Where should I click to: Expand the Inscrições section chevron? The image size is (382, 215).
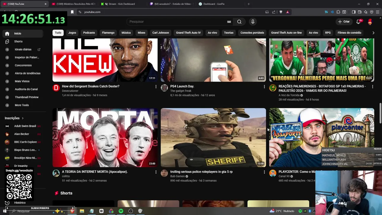click(23, 118)
